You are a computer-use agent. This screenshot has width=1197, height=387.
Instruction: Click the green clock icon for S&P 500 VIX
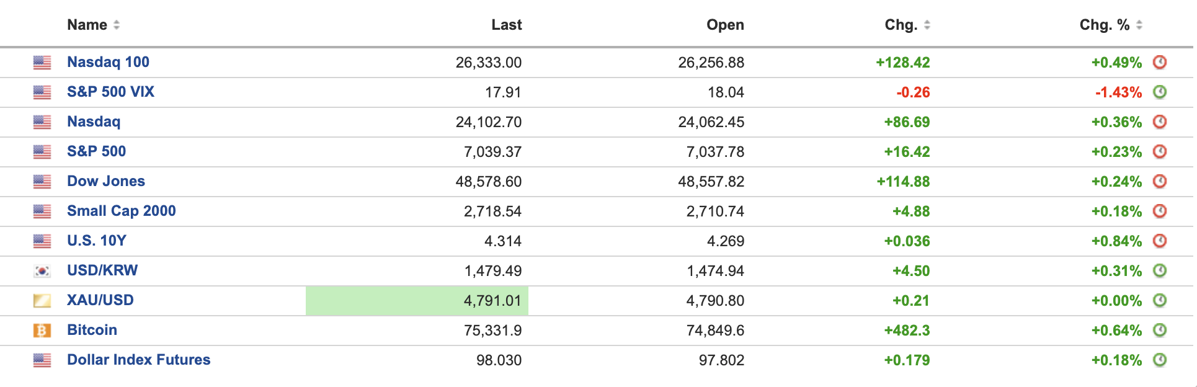(x=1159, y=92)
